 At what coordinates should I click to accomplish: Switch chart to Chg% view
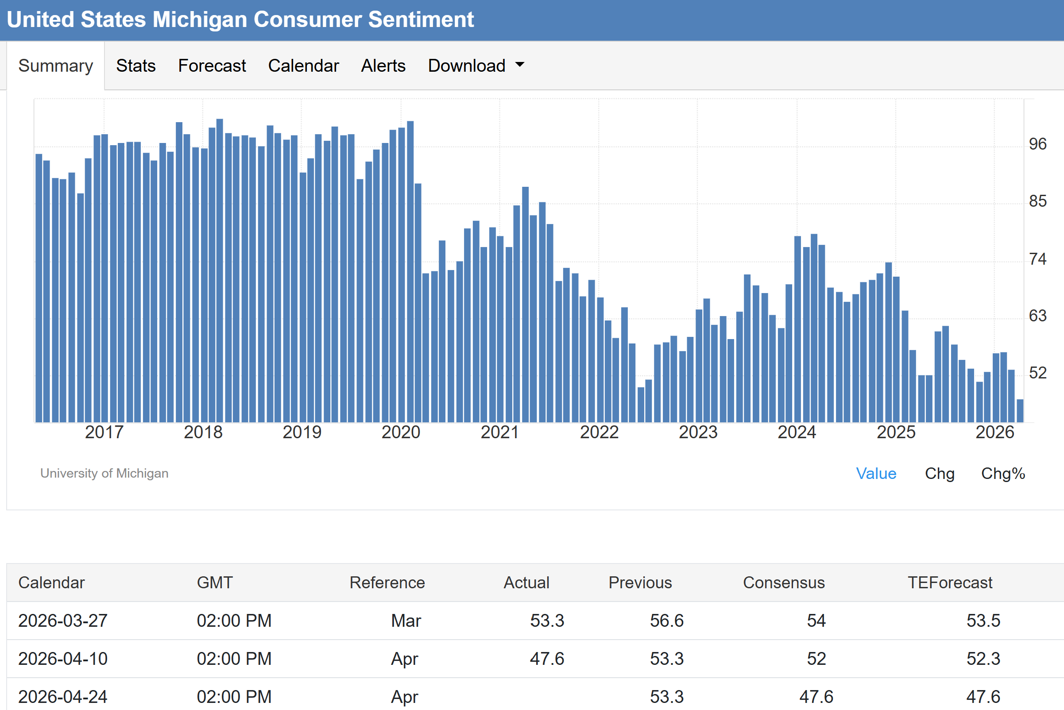[1002, 473]
